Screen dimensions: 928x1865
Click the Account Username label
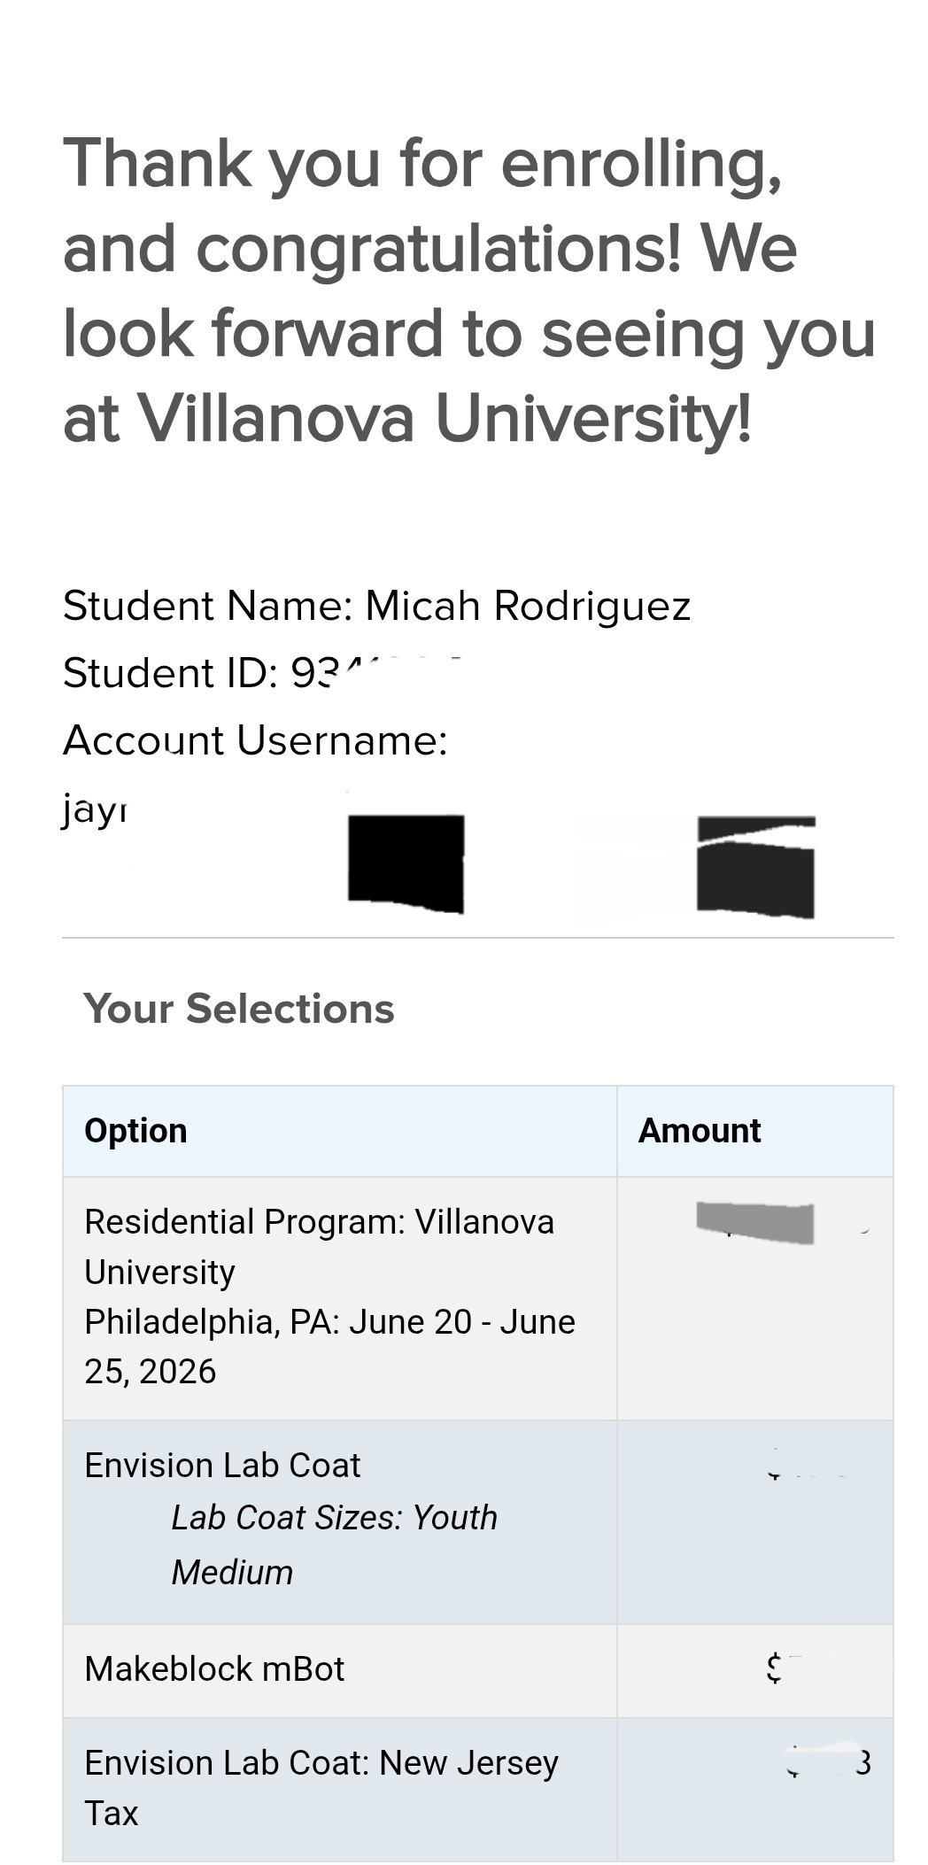[x=255, y=740]
